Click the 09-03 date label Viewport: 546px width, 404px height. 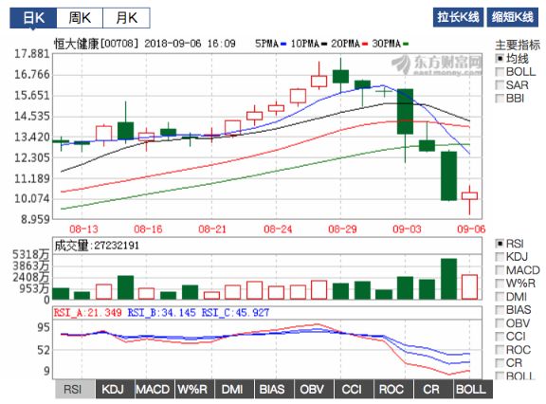click(407, 230)
